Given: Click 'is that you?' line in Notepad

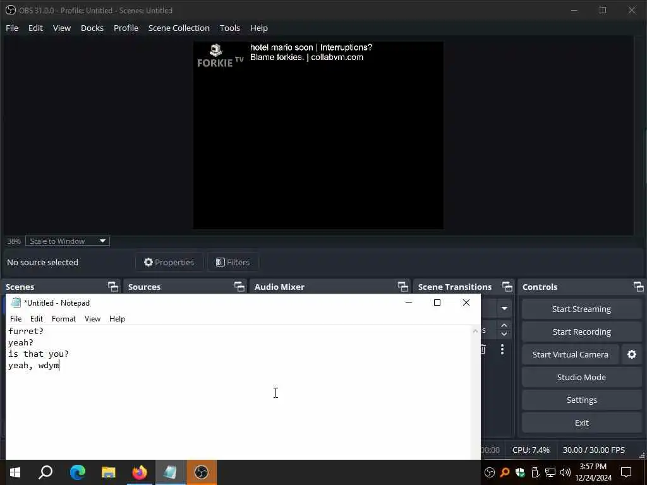Looking at the screenshot, I should (x=39, y=354).
